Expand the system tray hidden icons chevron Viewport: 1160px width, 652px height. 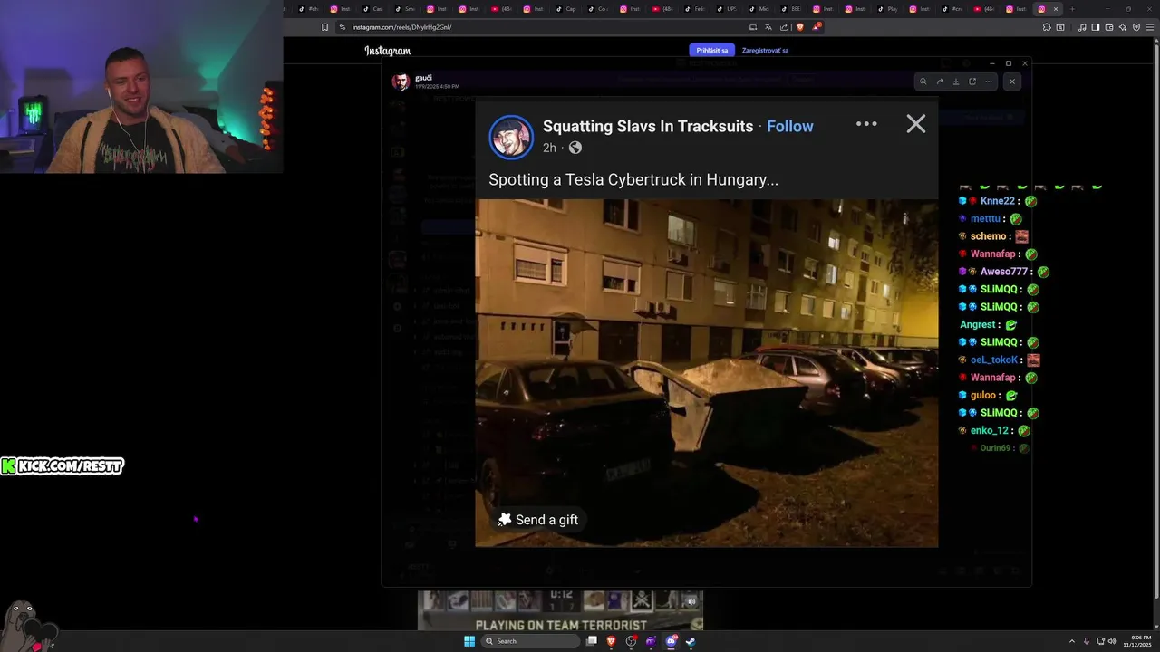[1072, 641]
